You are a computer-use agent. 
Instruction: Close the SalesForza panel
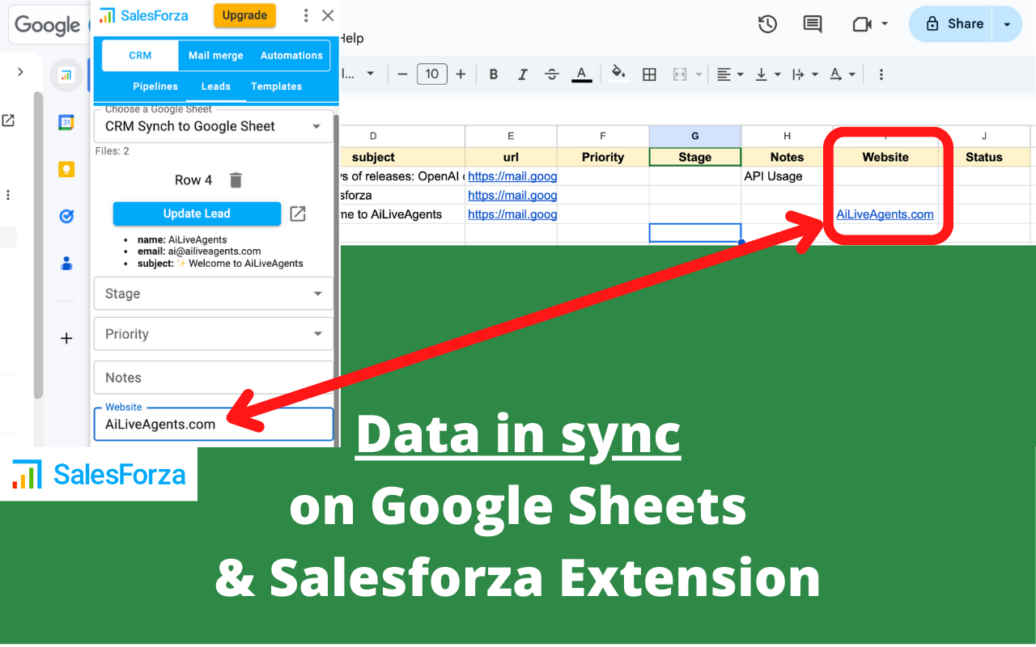pyautogui.click(x=328, y=15)
